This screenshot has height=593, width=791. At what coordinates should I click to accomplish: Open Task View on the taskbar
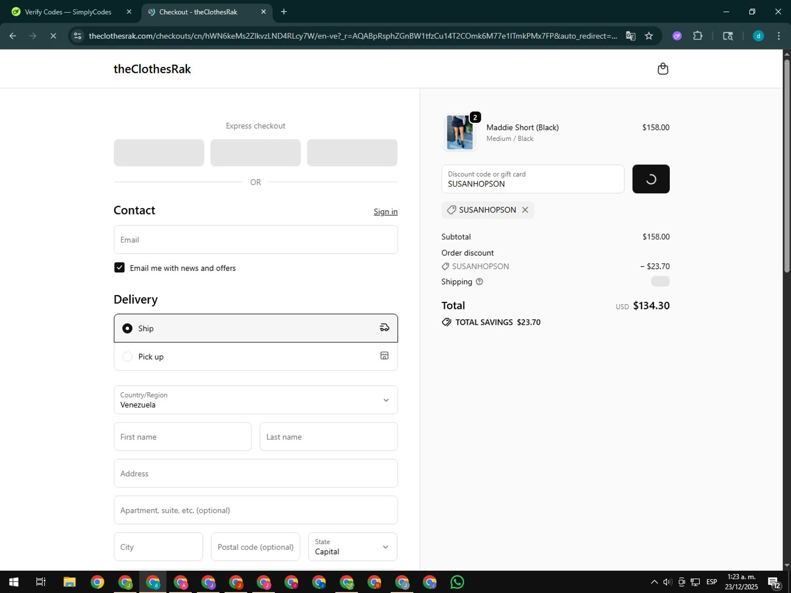click(41, 582)
